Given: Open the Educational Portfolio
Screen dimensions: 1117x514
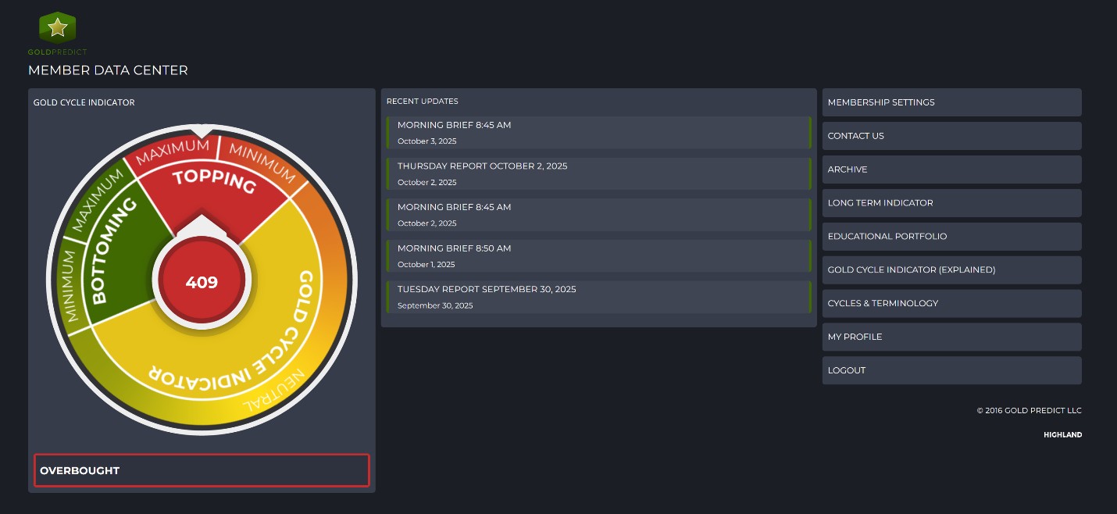Looking at the screenshot, I should pyautogui.click(x=951, y=237).
